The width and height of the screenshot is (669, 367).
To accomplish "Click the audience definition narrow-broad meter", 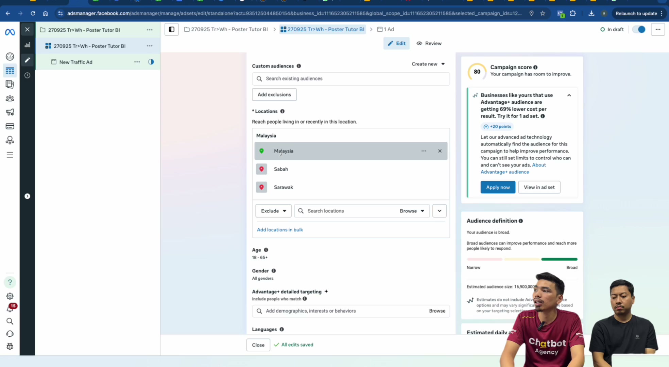I will pyautogui.click(x=522, y=259).
